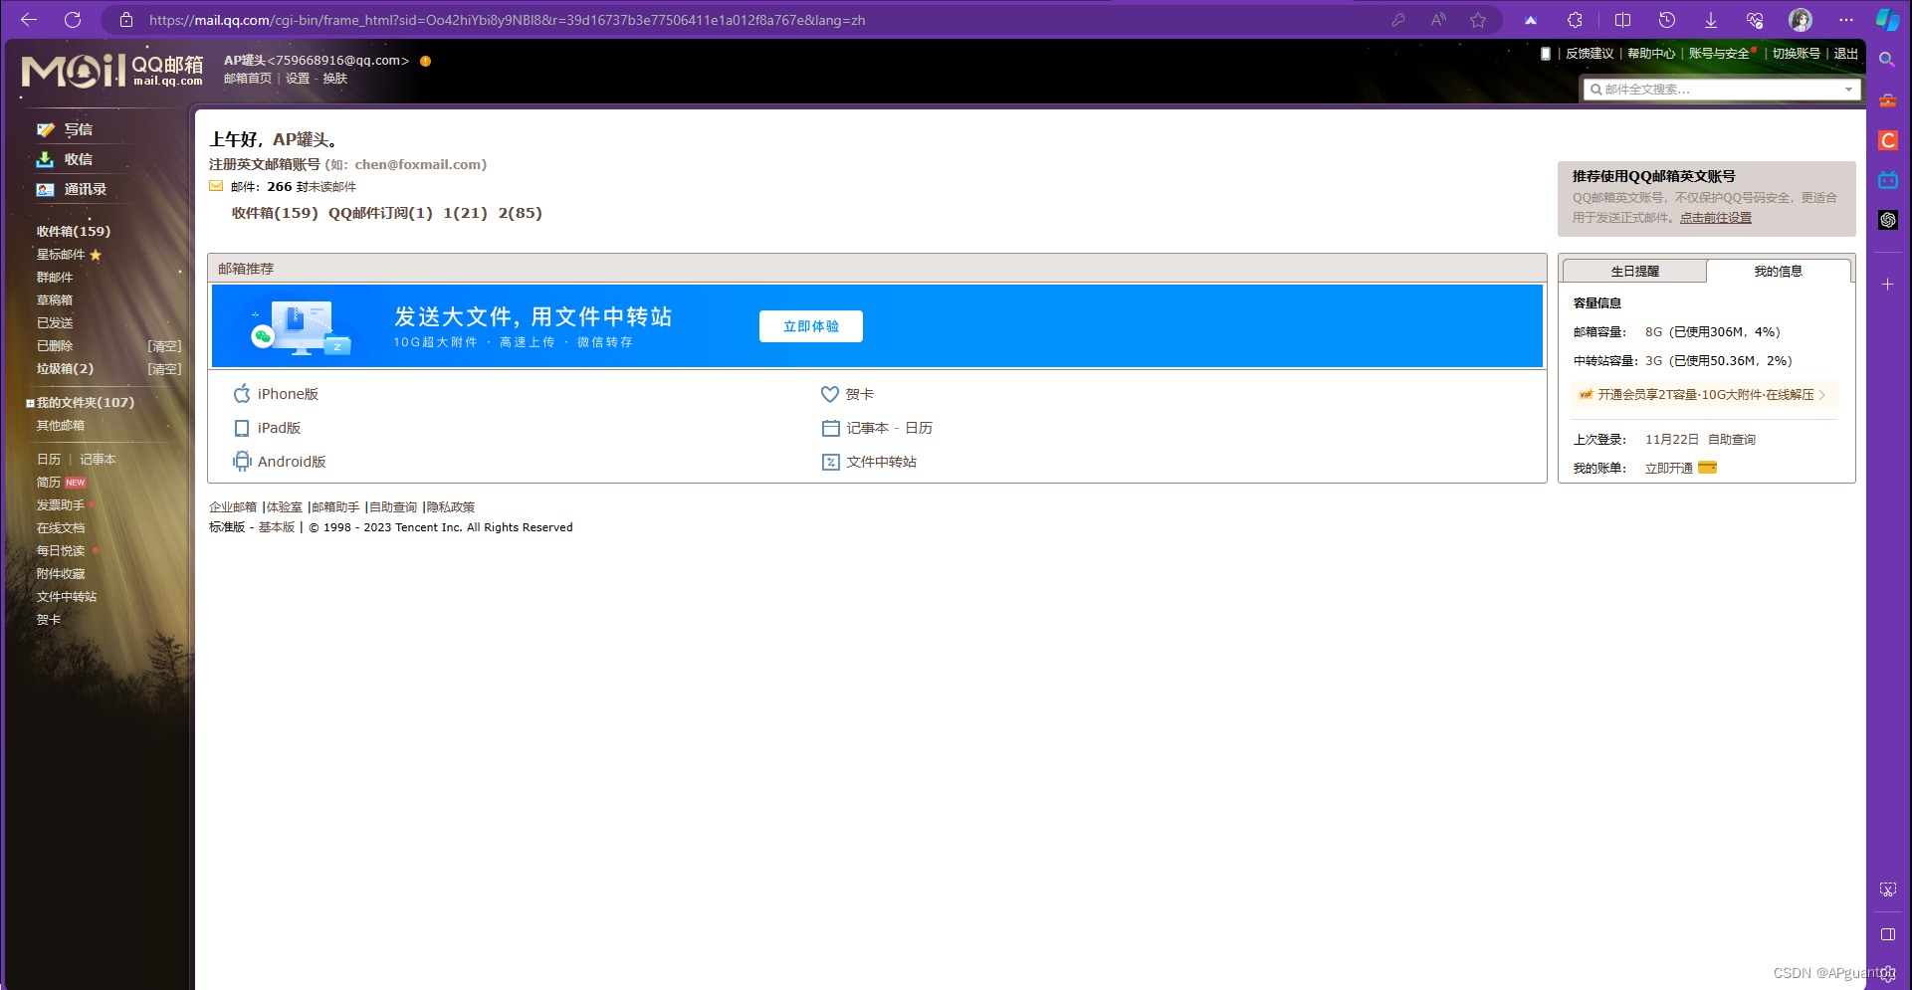
Task: Open the 发票助手 sidebar item
Action: [x=61, y=505]
